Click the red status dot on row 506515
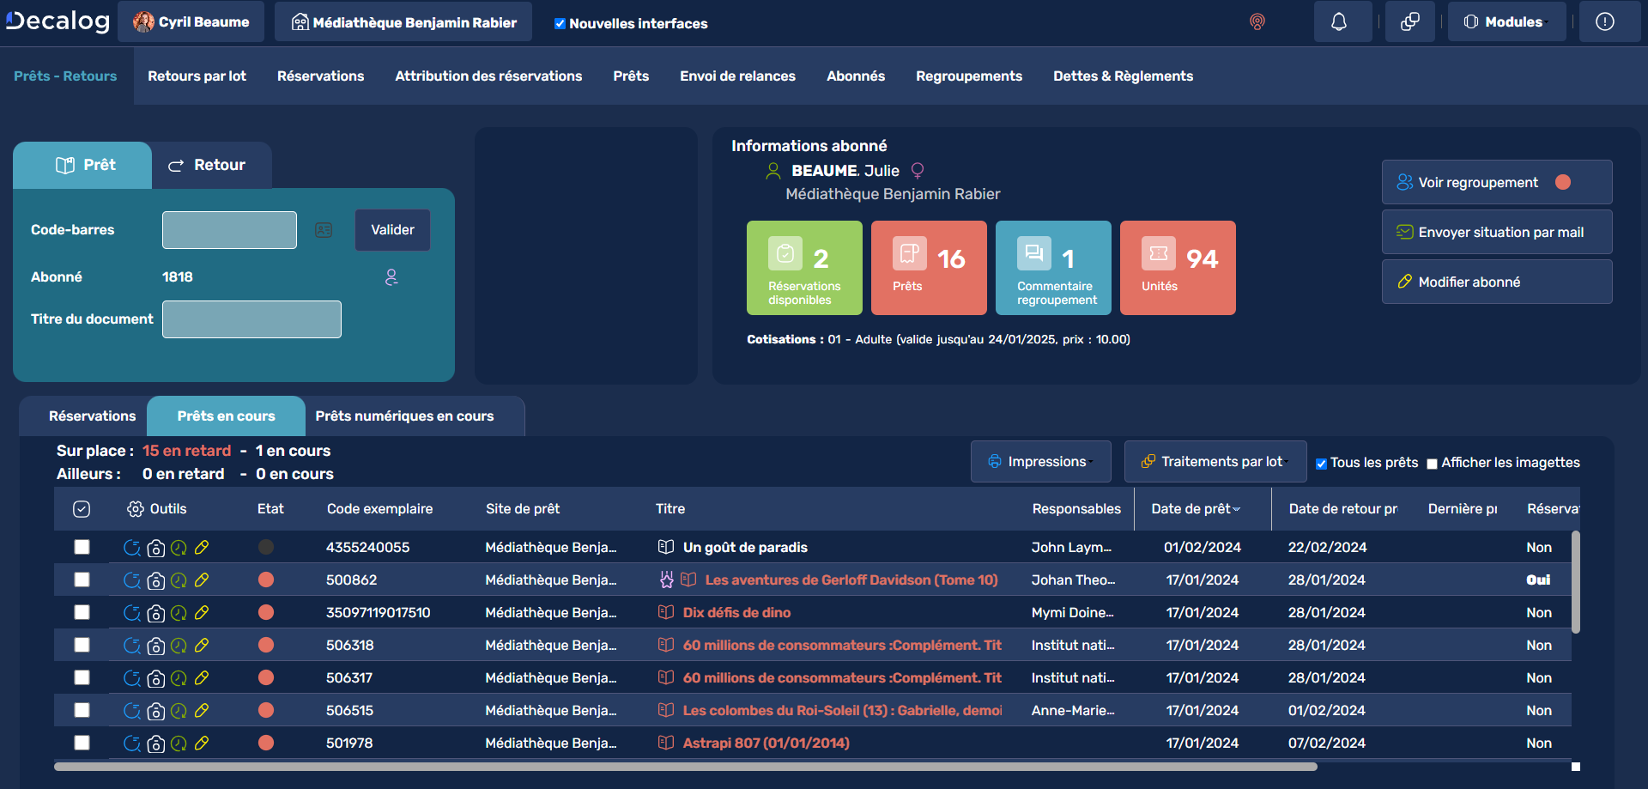 click(266, 710)
